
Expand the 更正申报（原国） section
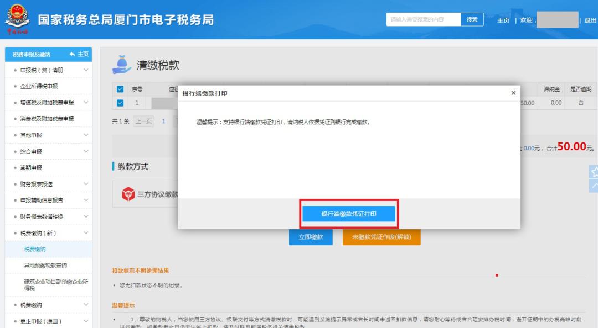click(x=44, y=320)
